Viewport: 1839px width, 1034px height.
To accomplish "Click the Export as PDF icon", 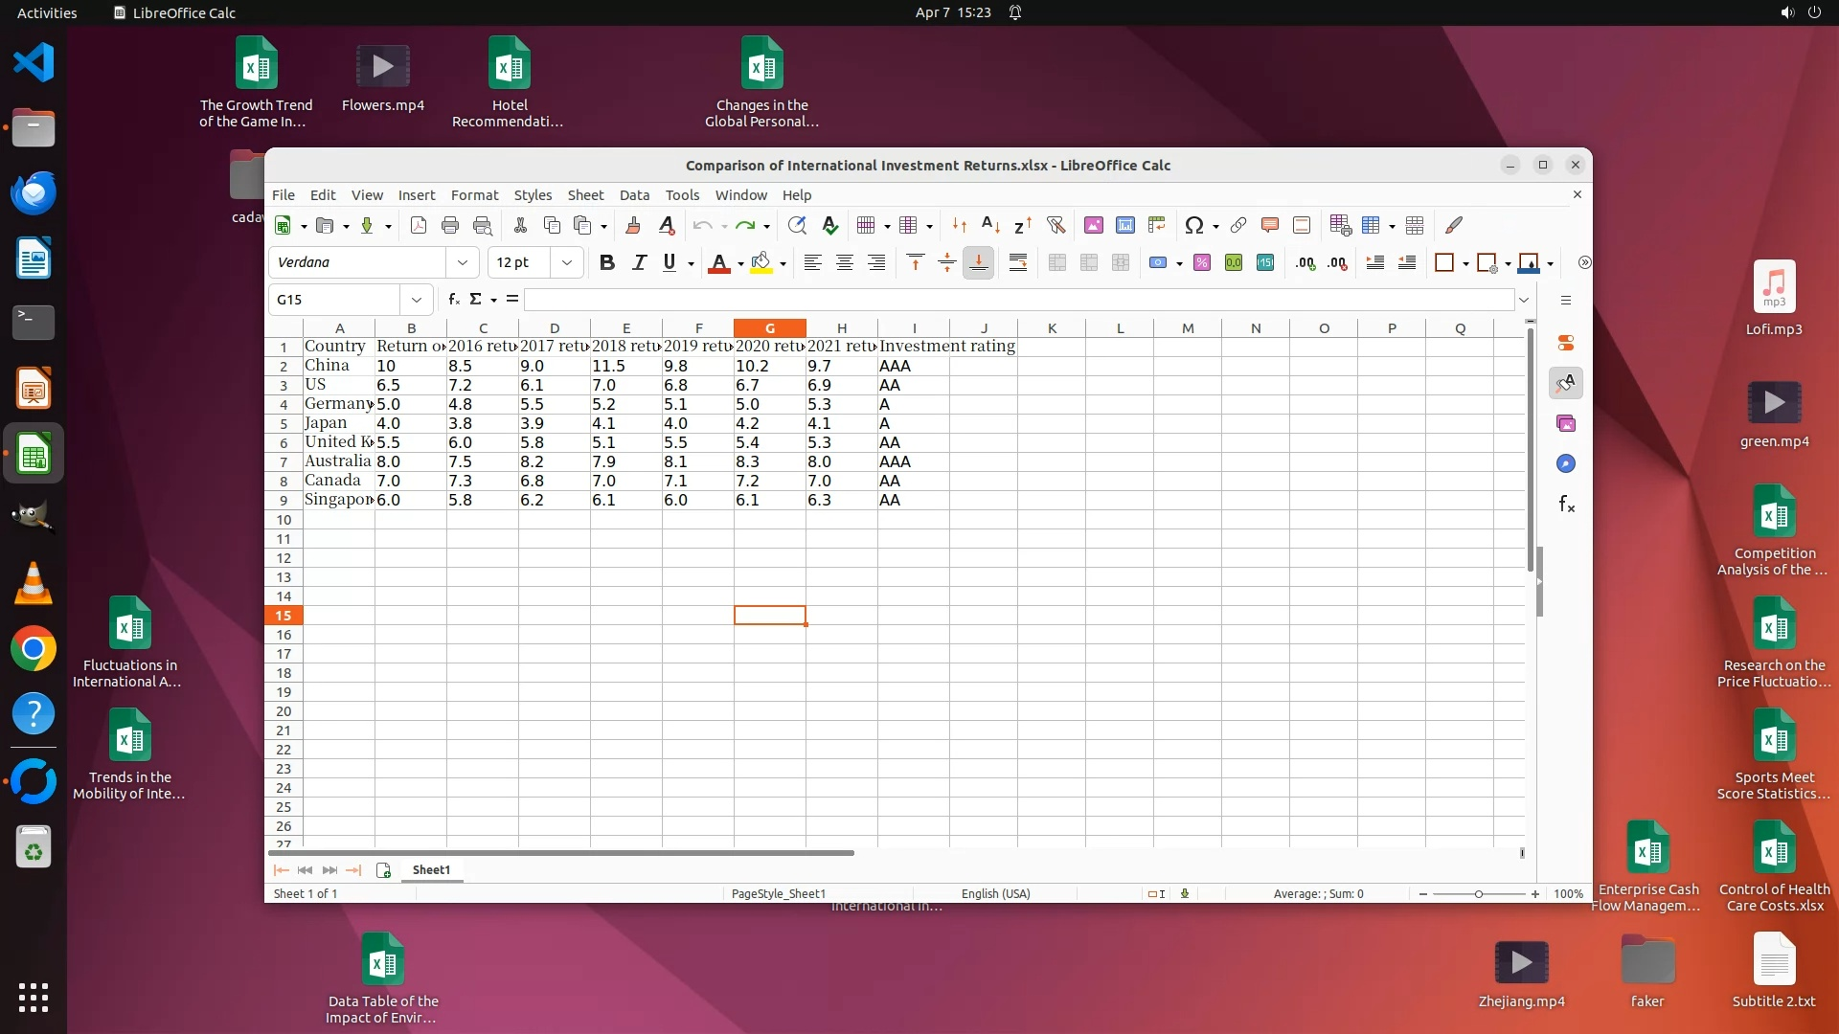I will click(419, 226).
